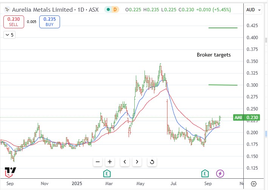The image size is (269, 190).
Task: Select the green target line at 0.300
Action: coord(223,85)
